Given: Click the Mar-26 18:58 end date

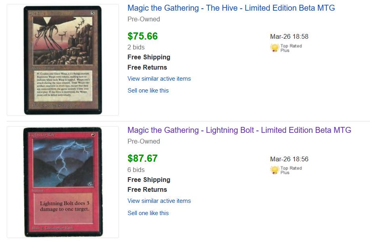Looking at the screenshot, I should [x=289, y=37].
